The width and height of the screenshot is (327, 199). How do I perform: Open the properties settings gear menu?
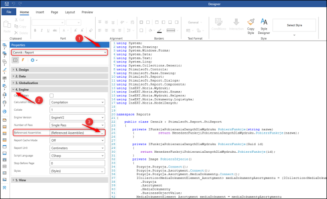pos(33,60)
